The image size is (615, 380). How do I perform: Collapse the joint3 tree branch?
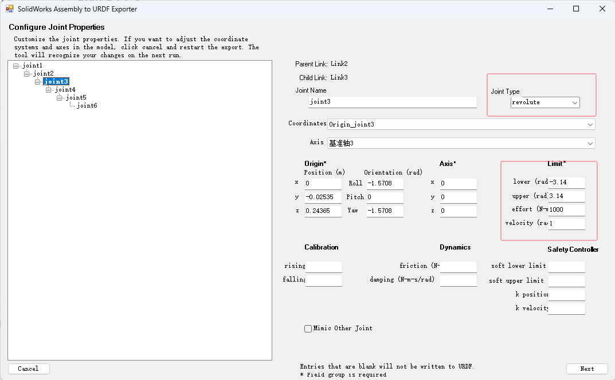pos(37,81)
